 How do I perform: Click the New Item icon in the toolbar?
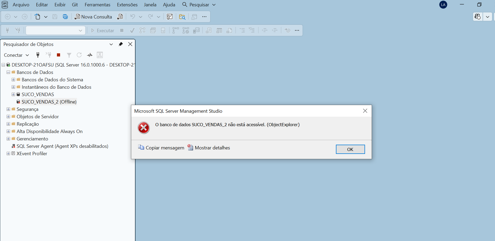point(38,17)
